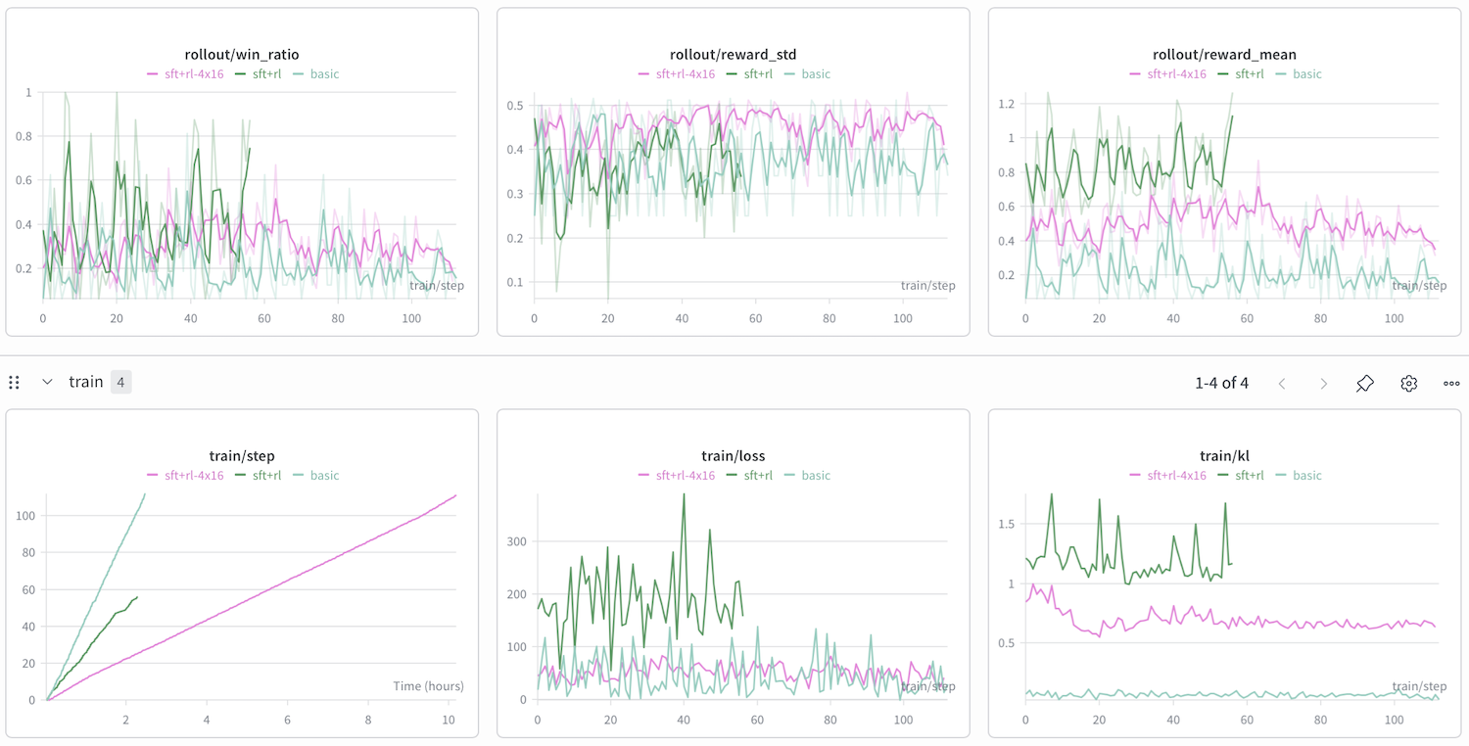The height and width of the screenshot is (746, 1469).
Task: Open the rollout/win_ratio chart panel
Action: coord(241,54)
